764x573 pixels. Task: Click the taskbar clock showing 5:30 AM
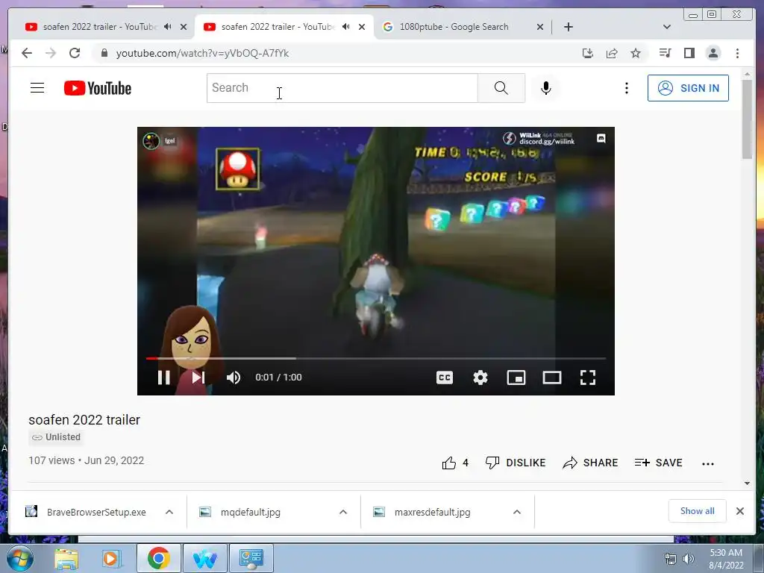pyautogui.click(x=726, y=559)
